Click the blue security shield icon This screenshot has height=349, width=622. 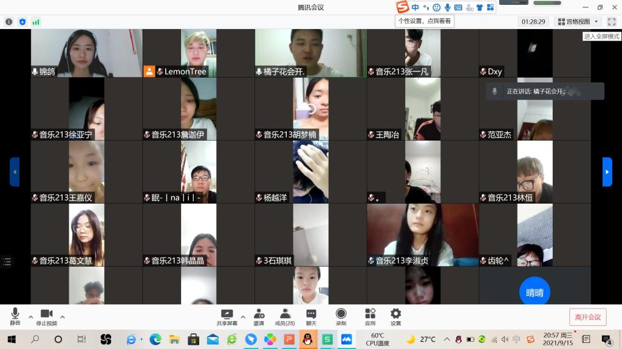coord(22,22)
